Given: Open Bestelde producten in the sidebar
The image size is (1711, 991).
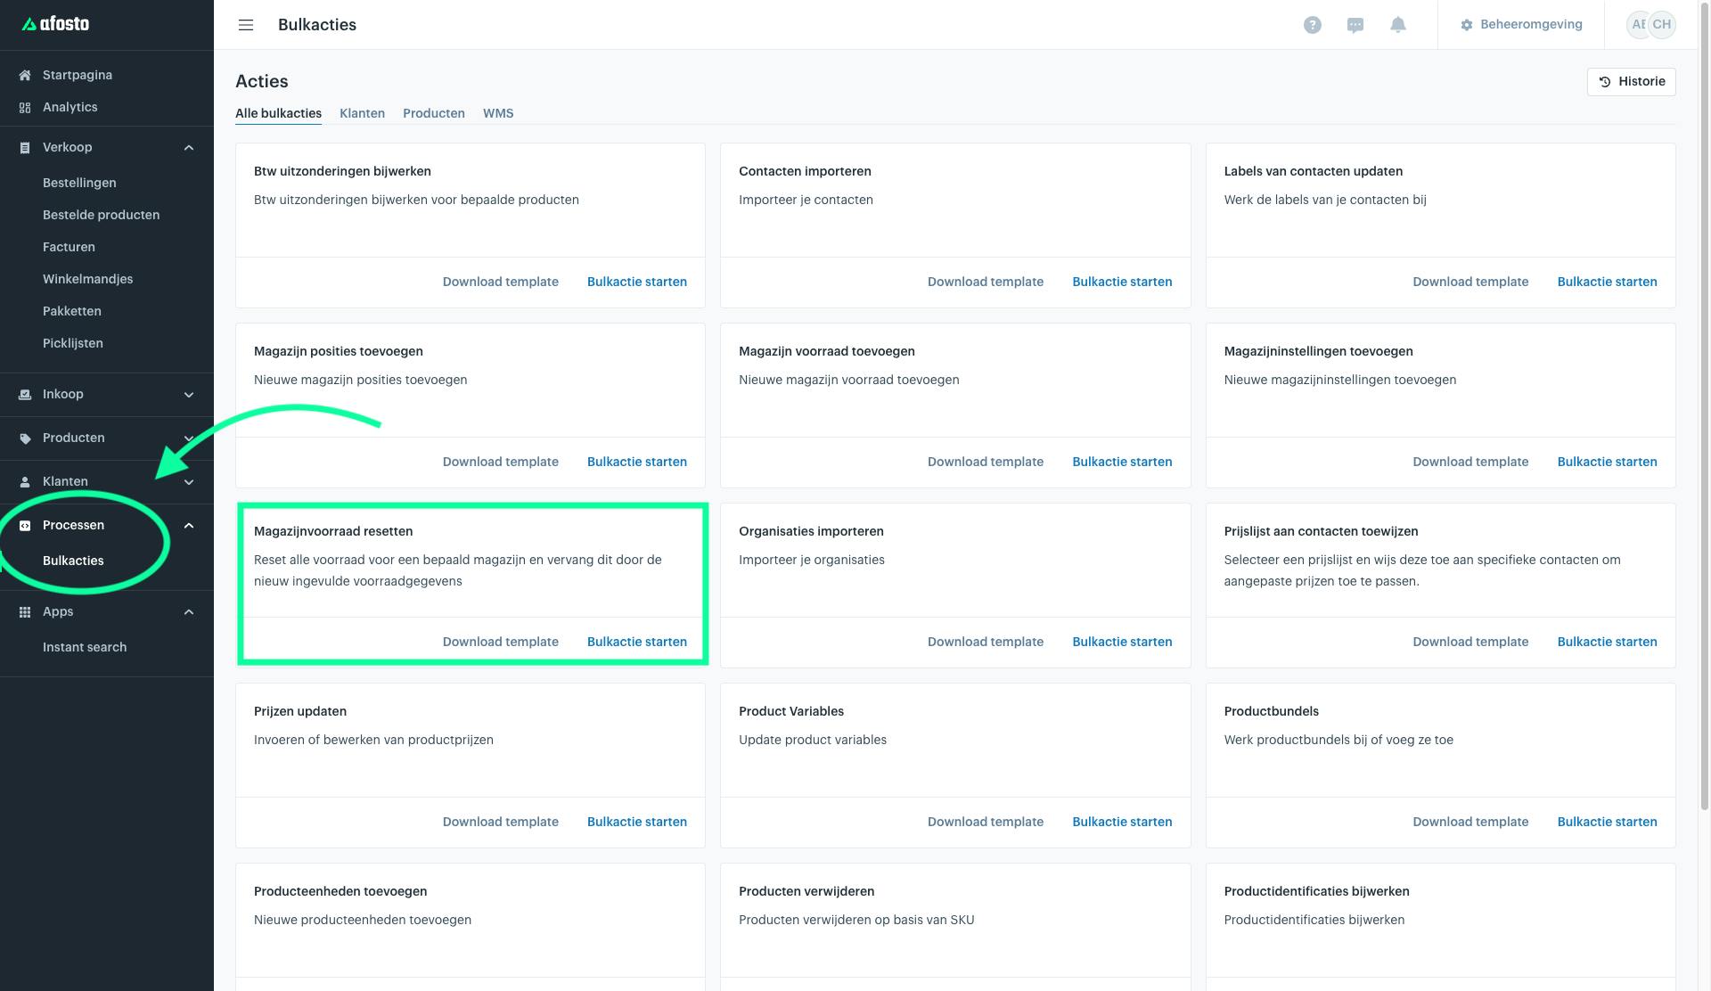Looking at the screenshot, I should 102,215.
